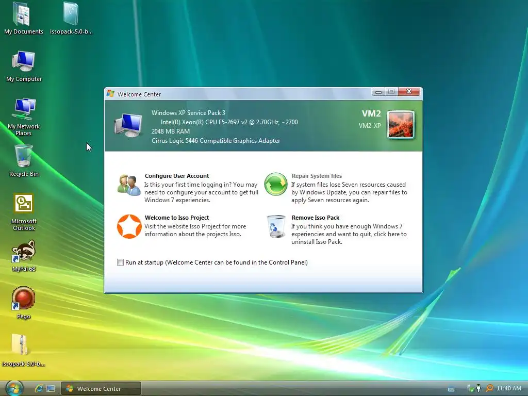Click the Welcome Center title bar flag icon
Viewport: 528px width, 396px height.
coord(110,94)
